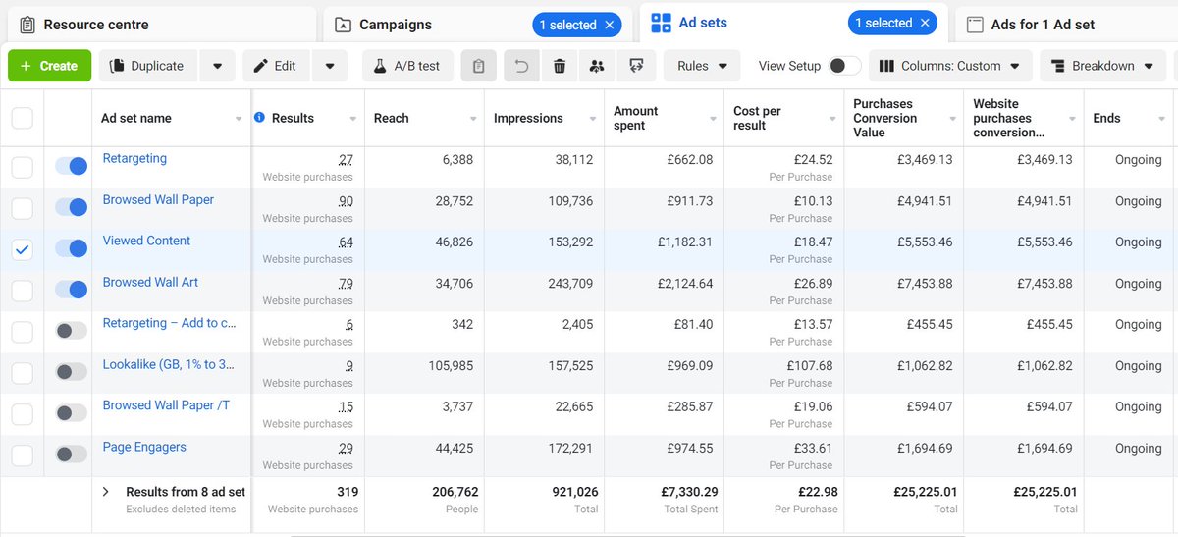Image resolution: width=1178 pixels, height=537 pixels.
Task: Click the audience people icon in toolbar
Action: (x=597, y=66)
